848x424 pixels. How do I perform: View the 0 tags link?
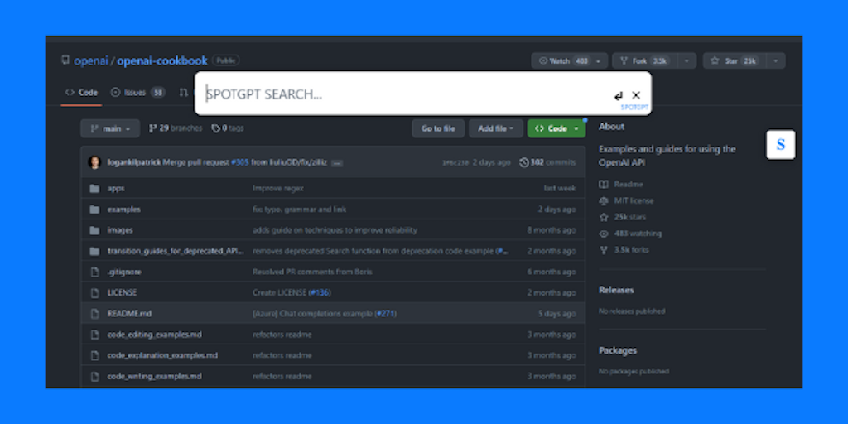coord(228,128)
